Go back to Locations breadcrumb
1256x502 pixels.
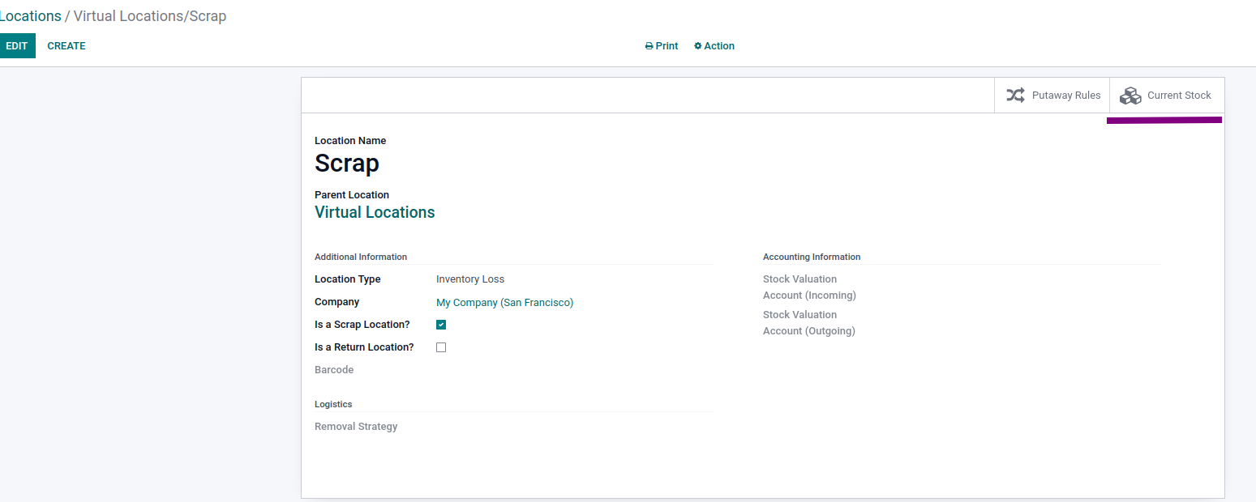click(x=31, y=16)
